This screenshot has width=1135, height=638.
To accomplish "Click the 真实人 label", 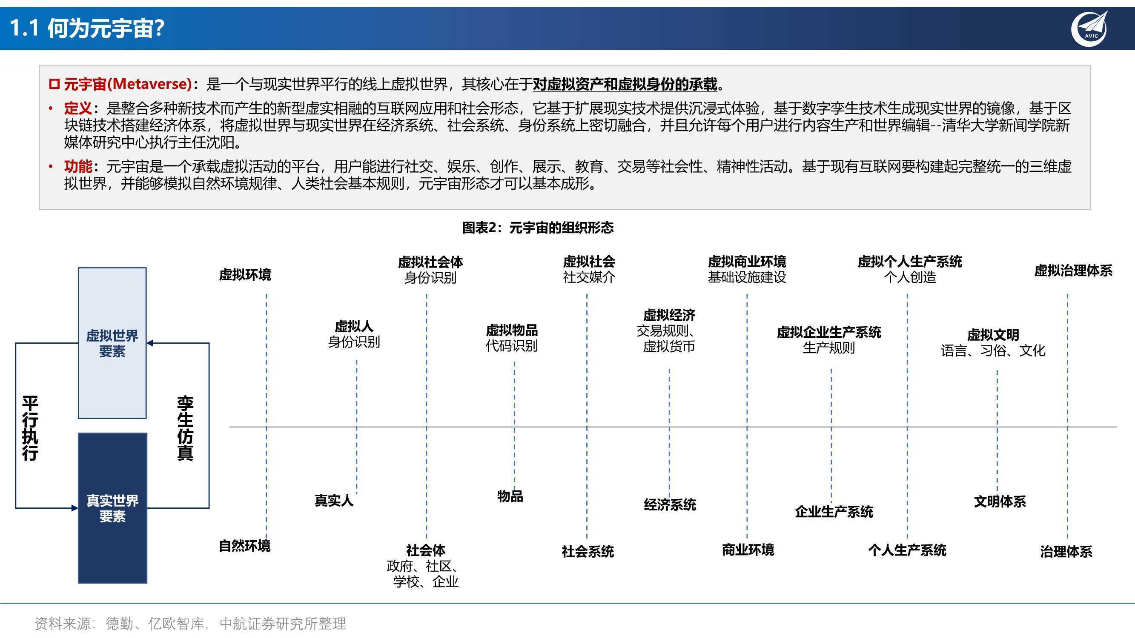I will point(334,500).
